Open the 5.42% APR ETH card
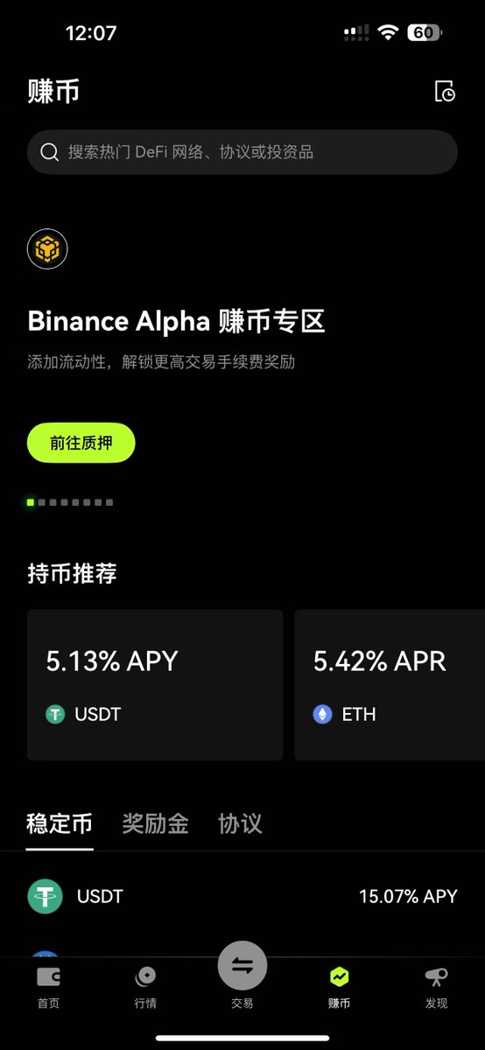 [390, 685]
